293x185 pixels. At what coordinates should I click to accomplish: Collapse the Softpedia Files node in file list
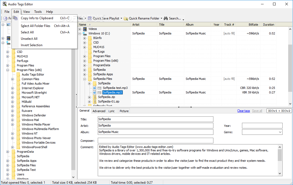click(x=84, y=79)
